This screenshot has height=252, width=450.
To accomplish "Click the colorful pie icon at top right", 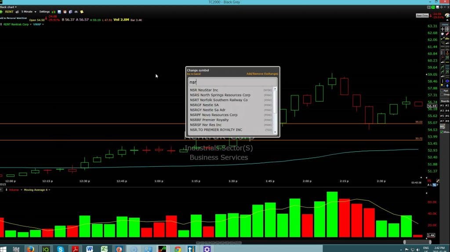I will click(447, 15).
